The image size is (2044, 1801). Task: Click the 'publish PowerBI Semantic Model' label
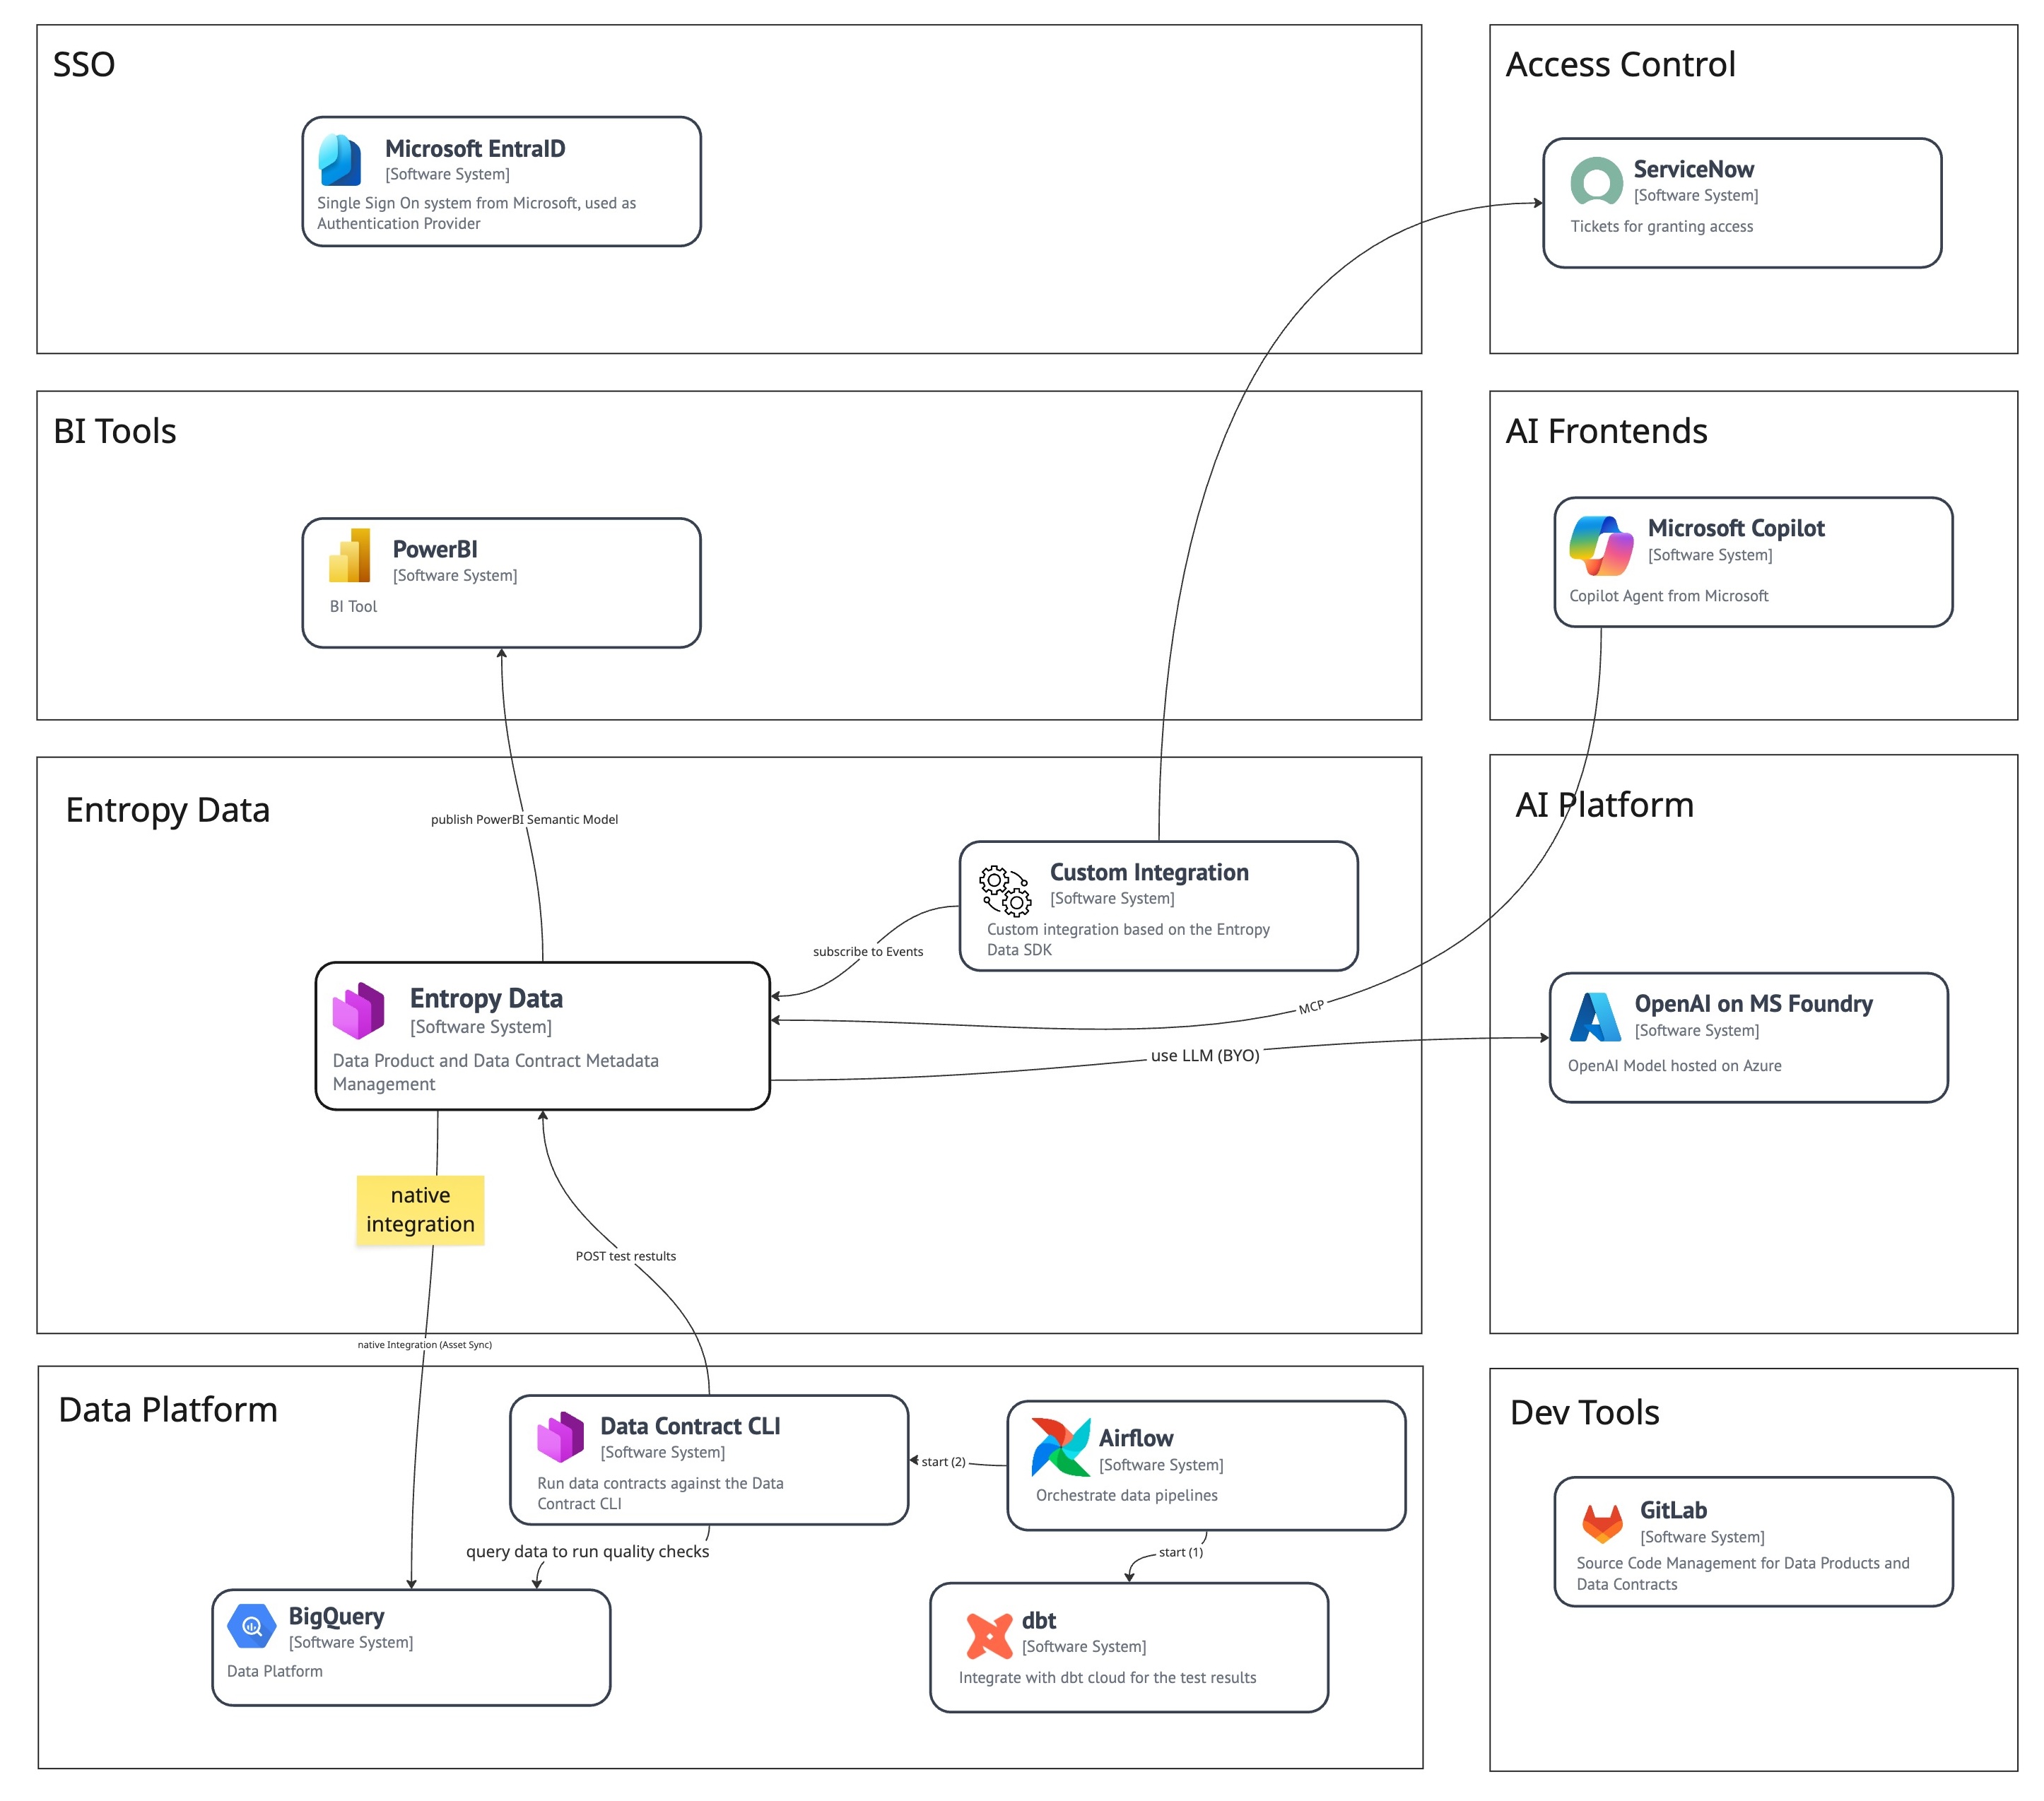[x=524, y=819]
